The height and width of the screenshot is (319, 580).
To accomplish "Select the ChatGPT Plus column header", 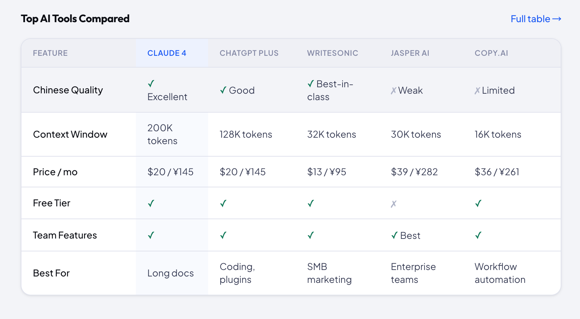I will point(249,53).
